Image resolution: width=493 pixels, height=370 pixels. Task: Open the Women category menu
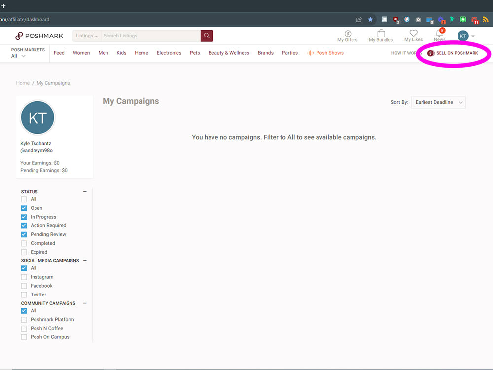pos(81,53)
